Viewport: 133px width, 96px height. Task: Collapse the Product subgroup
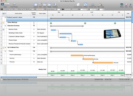click(5, 51)
